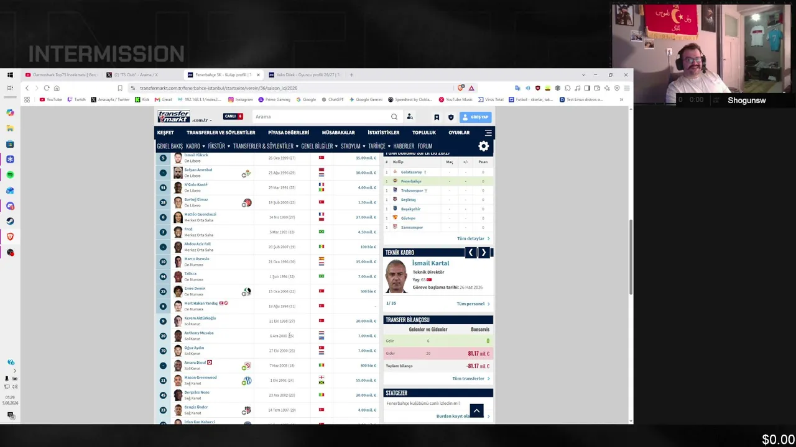Click Kerem Aktürkoğlu's player photo
The height and width of the screenshot is (447, 796).
[178, 321]
